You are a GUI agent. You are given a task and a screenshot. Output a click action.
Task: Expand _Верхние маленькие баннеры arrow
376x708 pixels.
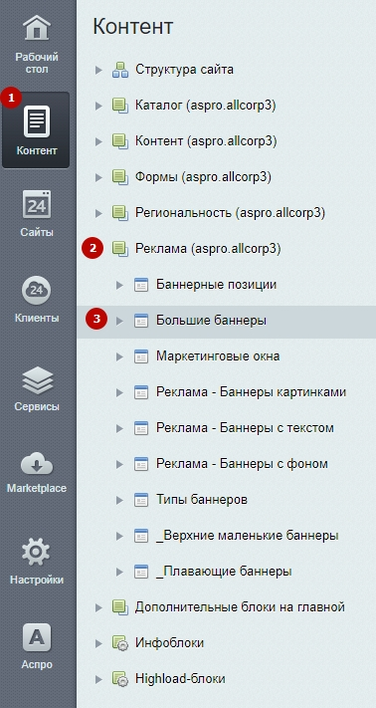(x=119, y=536)
